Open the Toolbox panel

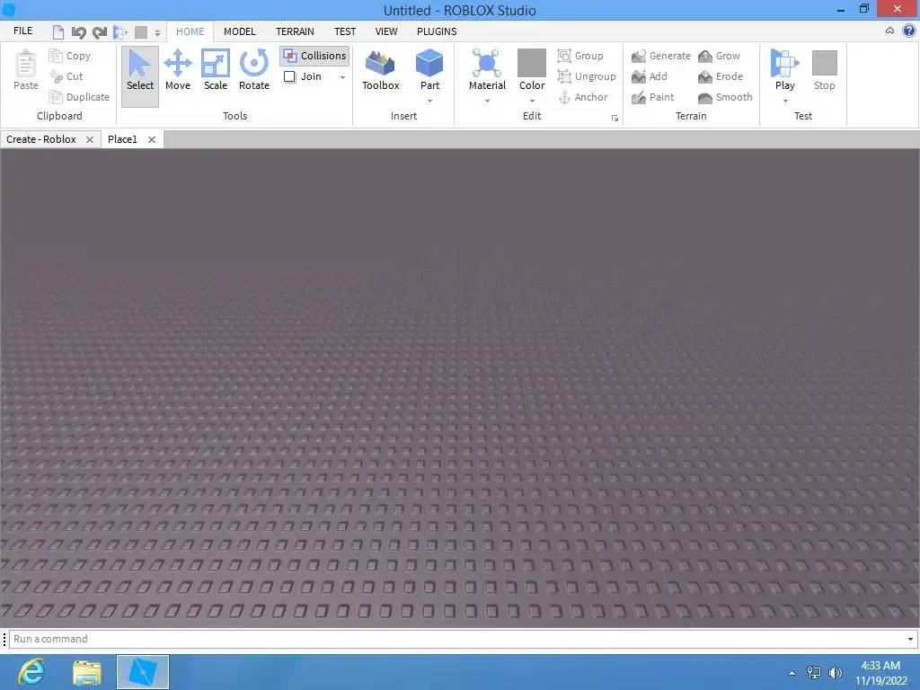tap(380, 70)
